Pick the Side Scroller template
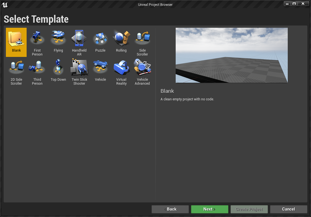 142,42
